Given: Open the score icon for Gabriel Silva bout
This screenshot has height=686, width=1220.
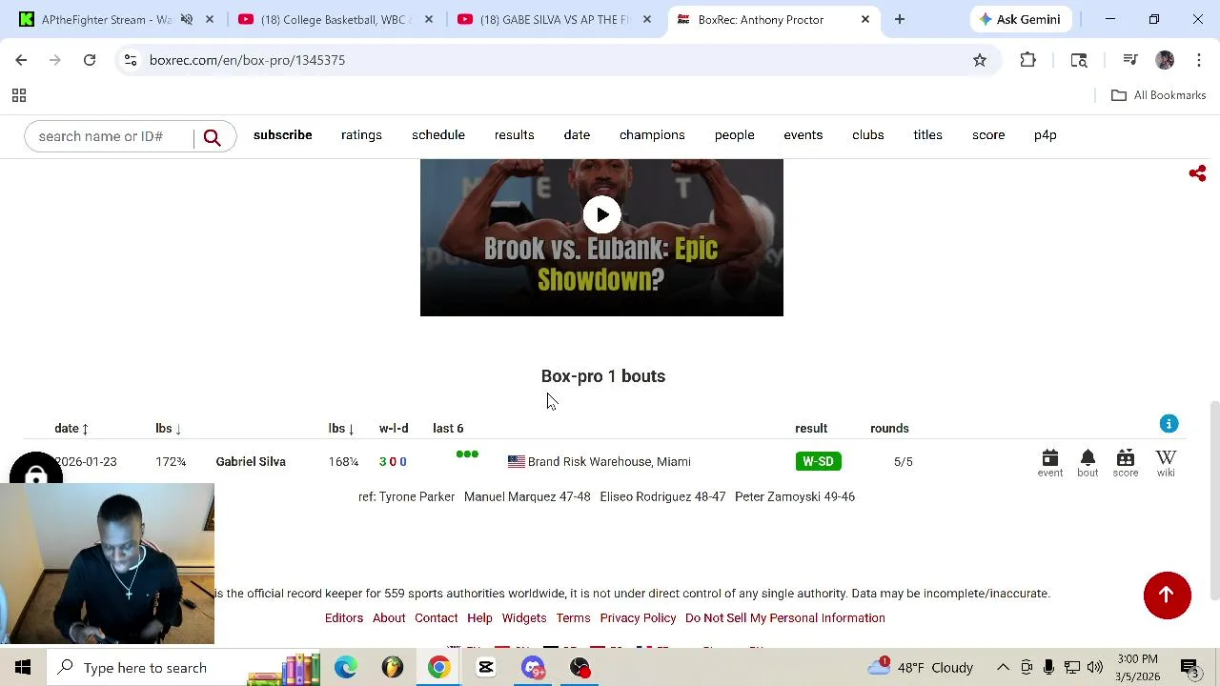Looking at the screenshot, I should (x=1125, y=463).
